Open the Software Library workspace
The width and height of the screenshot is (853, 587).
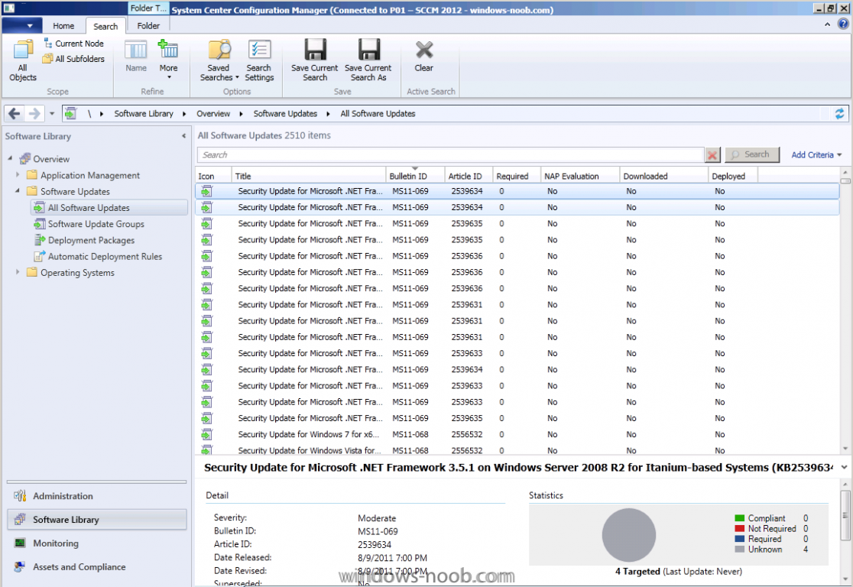coord(97,519)
